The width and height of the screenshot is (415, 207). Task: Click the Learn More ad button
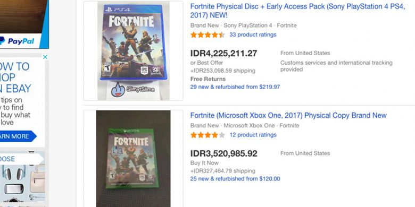[x=17, y=136]
